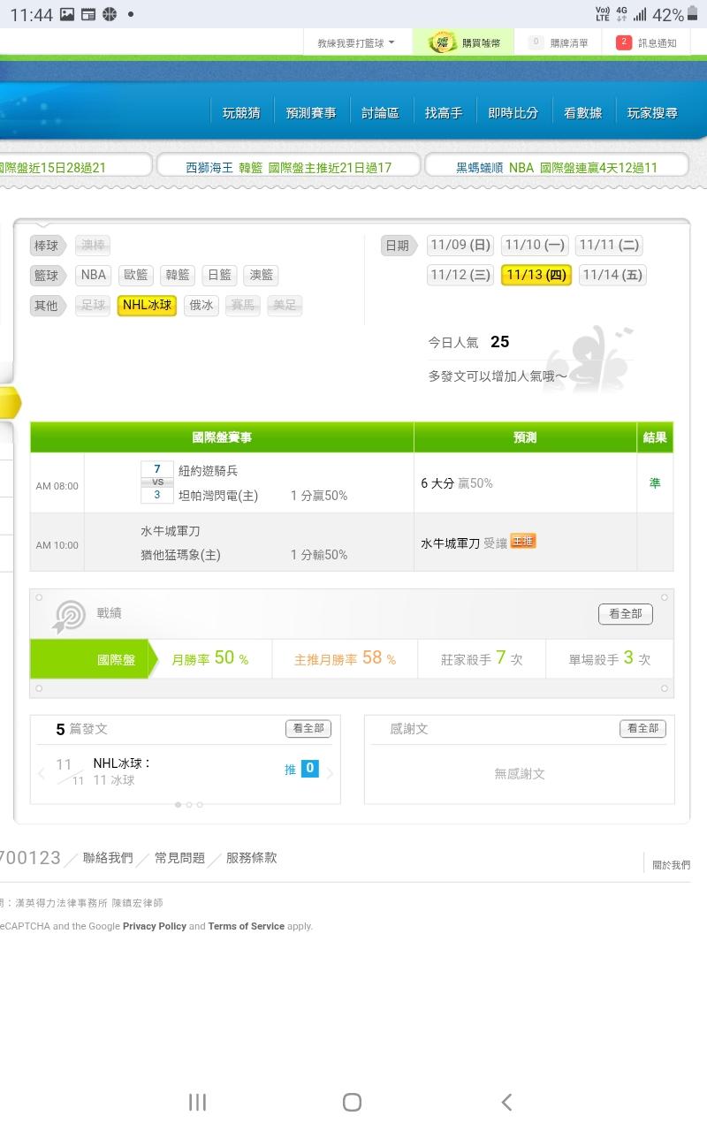This screenshot has width=707, height=1131.
Task: Open the NHL冰球 post entry
Action: 122,763
